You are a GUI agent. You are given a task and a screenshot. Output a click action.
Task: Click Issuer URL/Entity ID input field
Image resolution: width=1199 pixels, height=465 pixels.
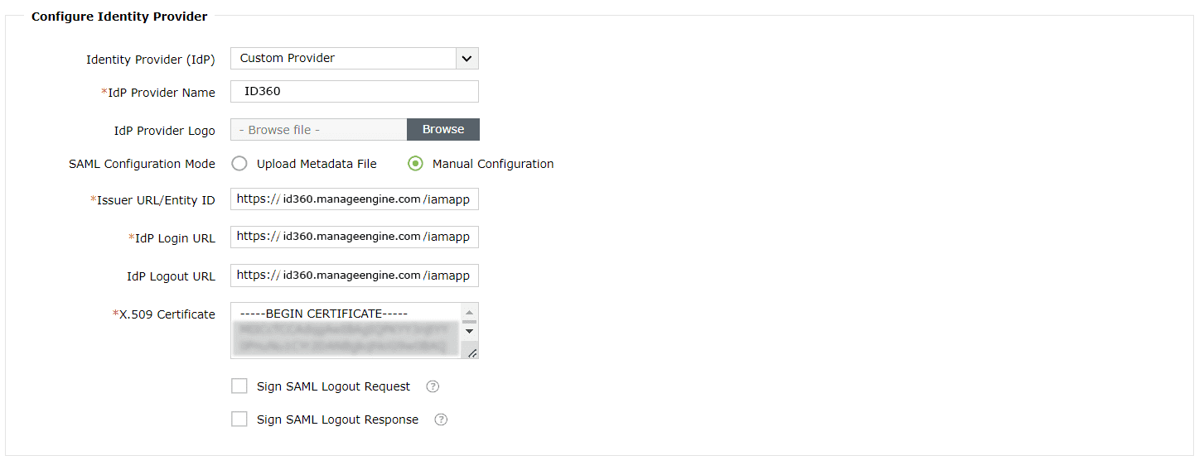(x=354, y=199)
